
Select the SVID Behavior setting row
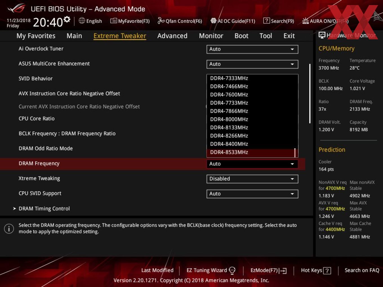click(35, 79)
